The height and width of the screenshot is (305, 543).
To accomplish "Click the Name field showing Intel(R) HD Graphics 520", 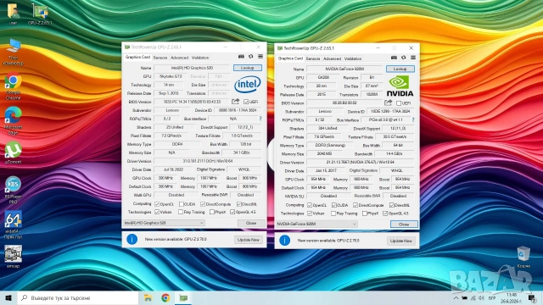I will tap(192, 68).
